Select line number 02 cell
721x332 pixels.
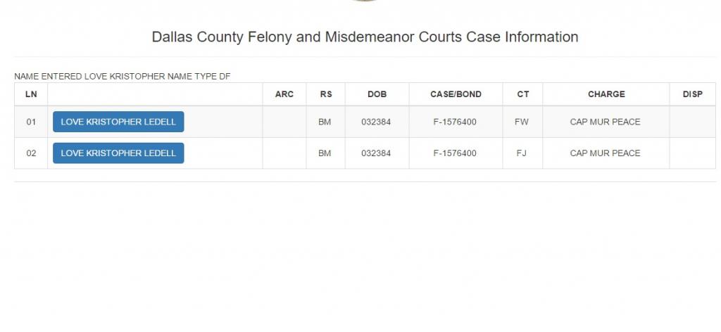31,153
